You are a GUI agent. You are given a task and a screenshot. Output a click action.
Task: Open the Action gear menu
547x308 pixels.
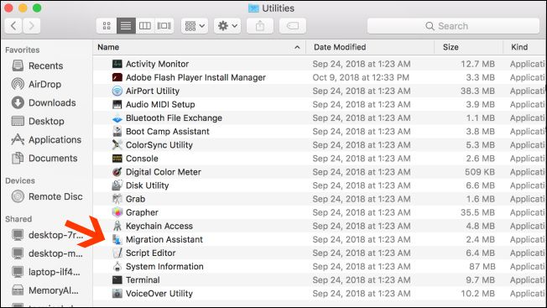pos(227,26)
